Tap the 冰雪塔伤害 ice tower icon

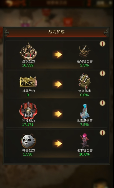(x=85, y=111)
